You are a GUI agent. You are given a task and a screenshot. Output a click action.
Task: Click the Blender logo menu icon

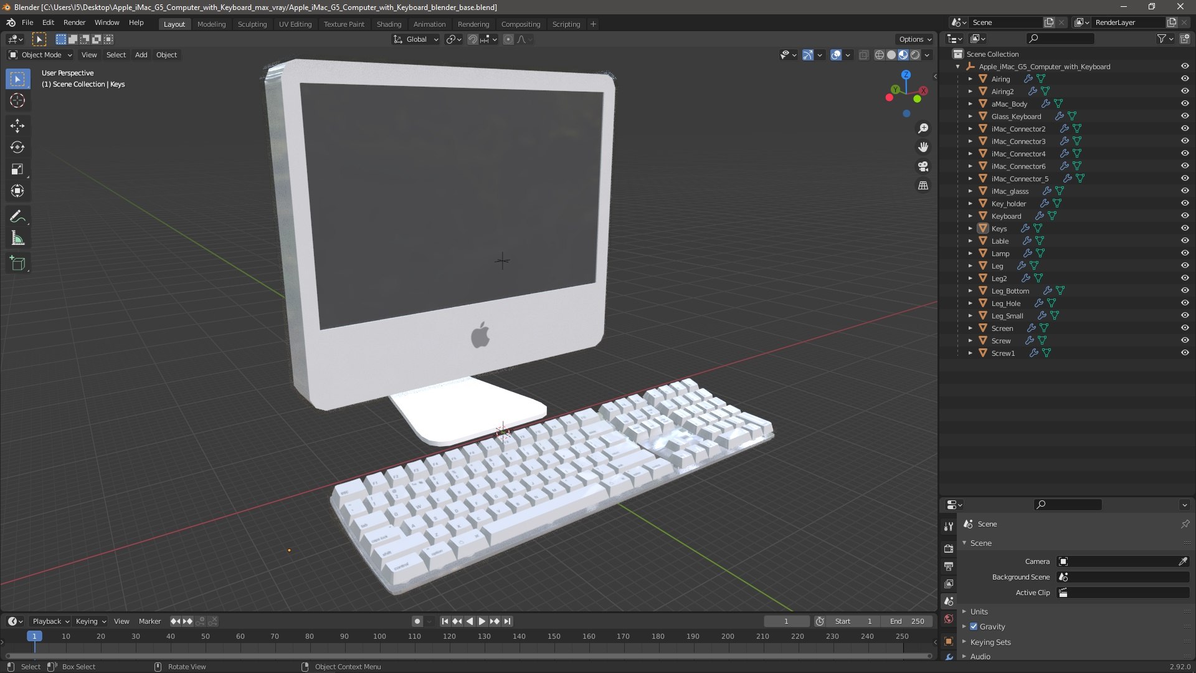[x=11, y=22]
